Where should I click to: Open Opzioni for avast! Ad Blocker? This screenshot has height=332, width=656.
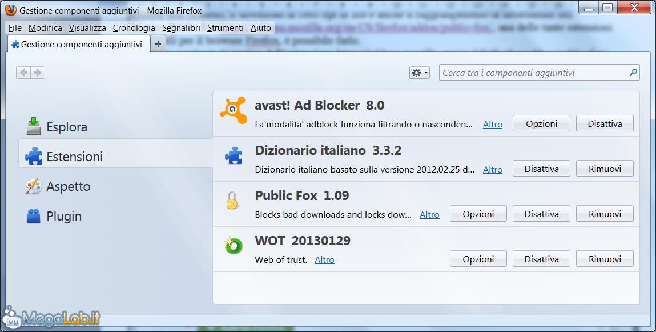click(541, 123)
